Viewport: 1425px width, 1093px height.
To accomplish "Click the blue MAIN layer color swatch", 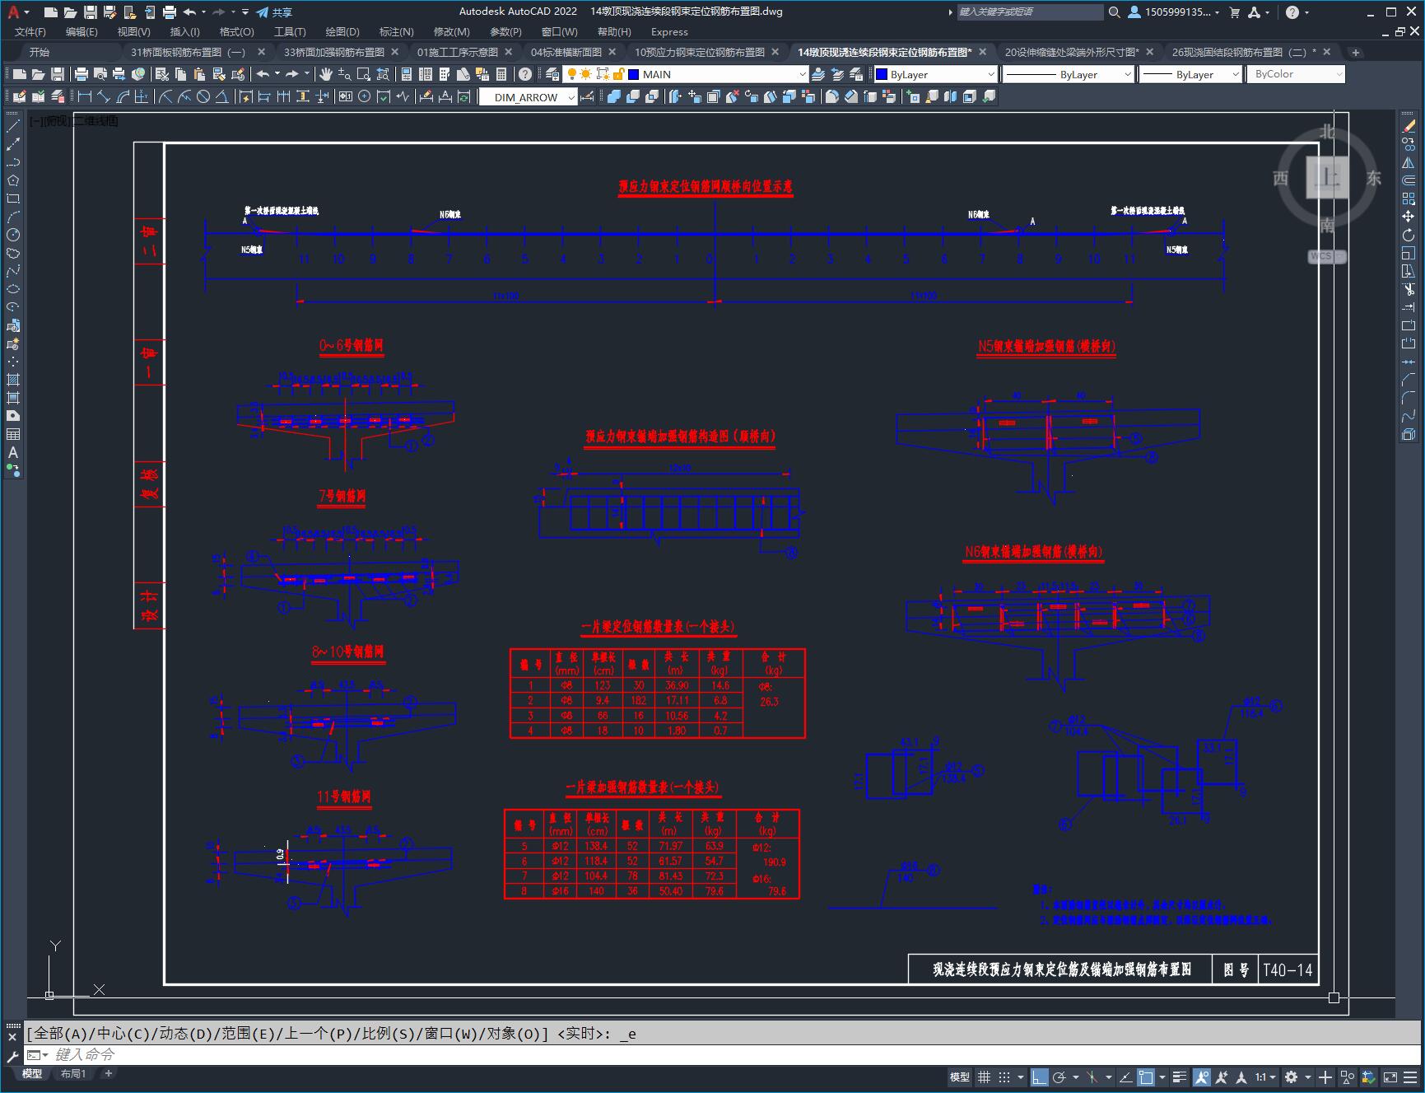I will tap(634, 74).
